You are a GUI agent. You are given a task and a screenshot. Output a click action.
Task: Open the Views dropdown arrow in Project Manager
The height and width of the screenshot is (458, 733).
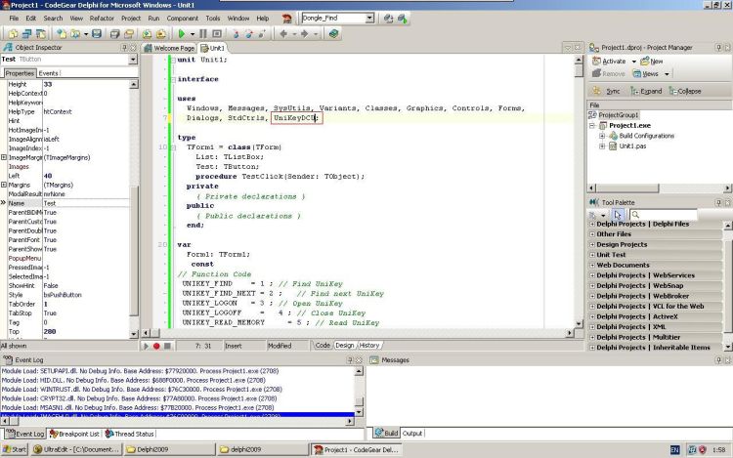coord(667,74)
